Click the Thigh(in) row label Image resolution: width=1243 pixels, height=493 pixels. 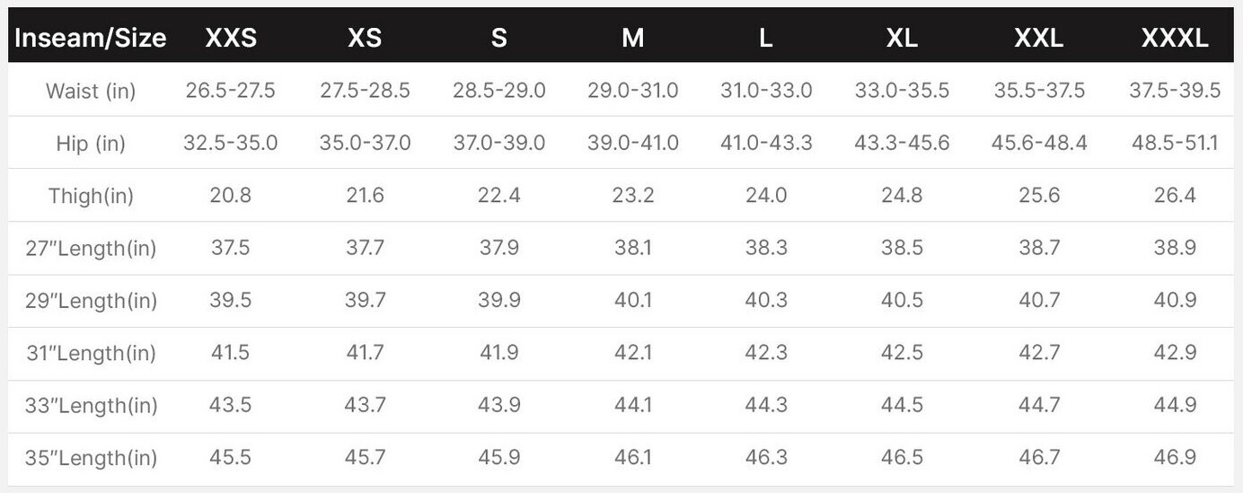[x=91, y=196]
